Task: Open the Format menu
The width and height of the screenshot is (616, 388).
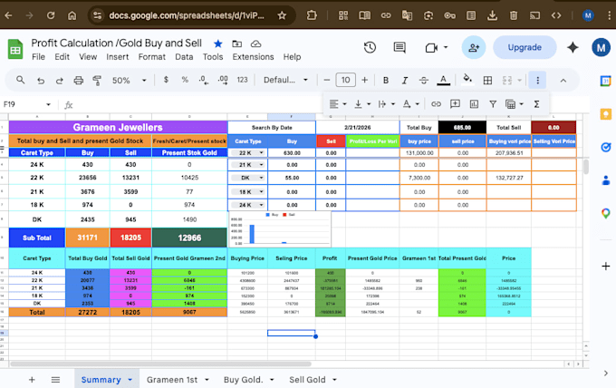Action: (151, 57)
